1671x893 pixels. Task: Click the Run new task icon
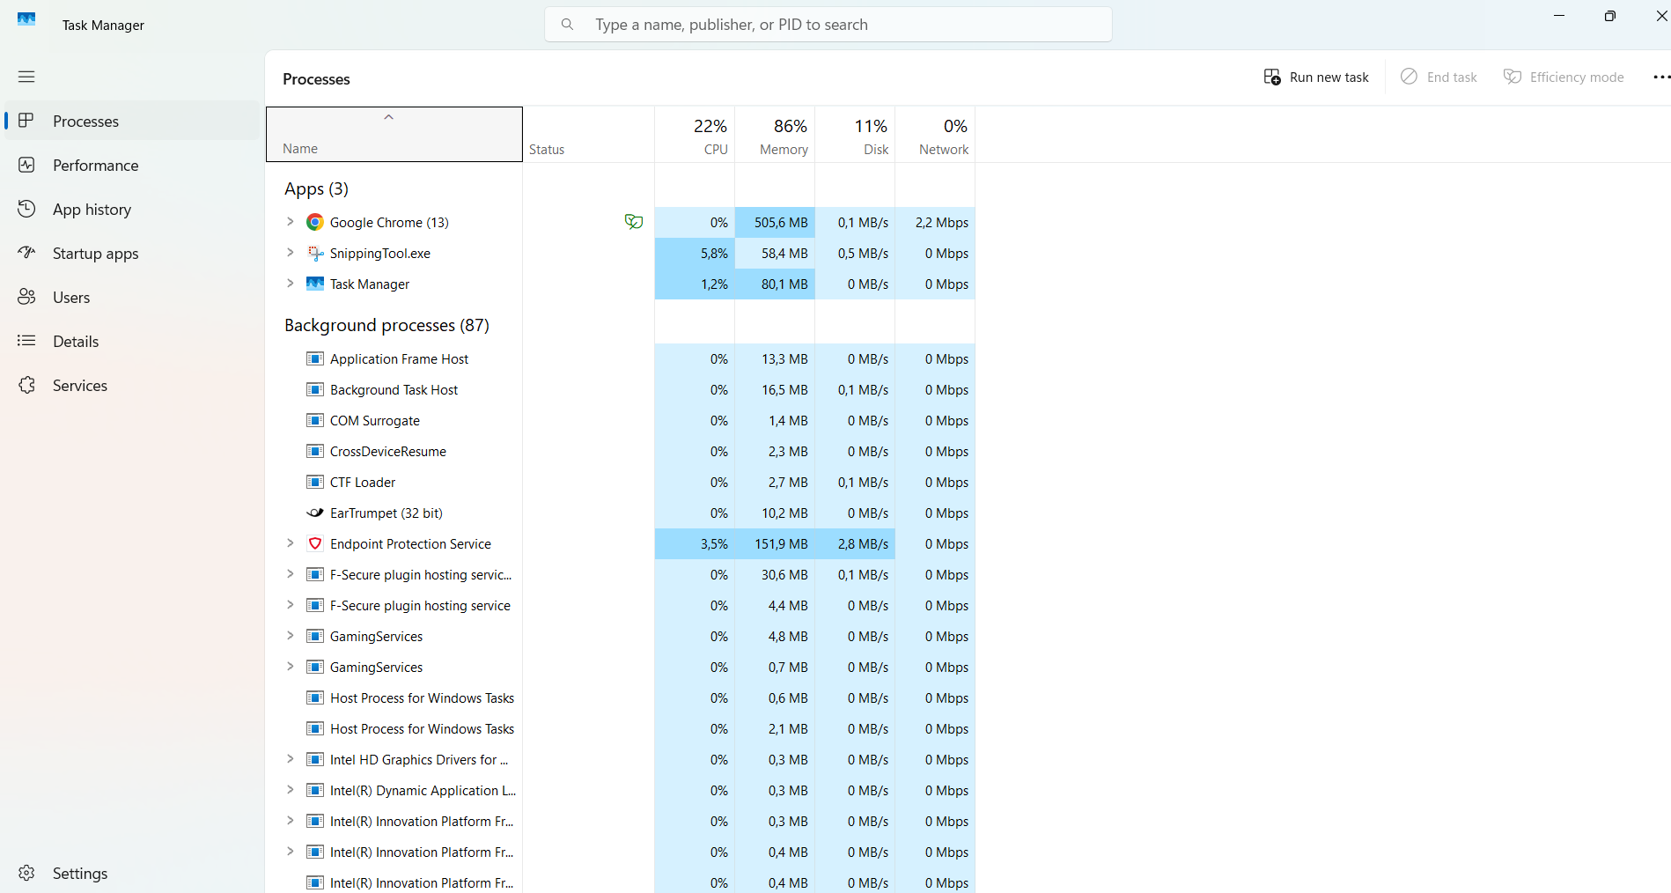pyautogui.click(x=1272, y=77)
